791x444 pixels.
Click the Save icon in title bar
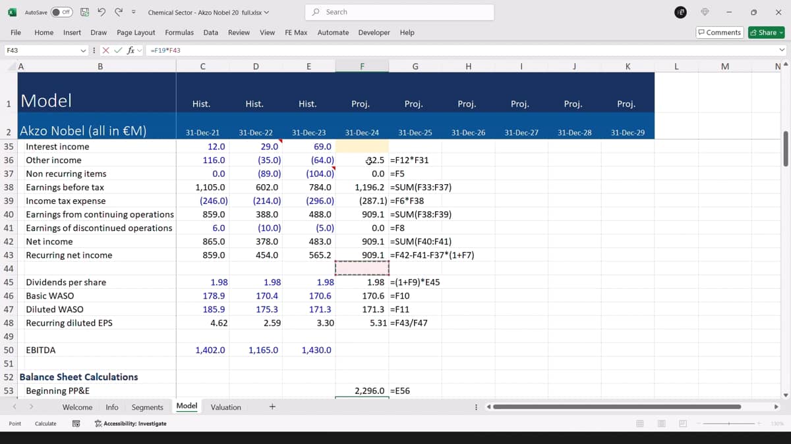coord(84,12)
